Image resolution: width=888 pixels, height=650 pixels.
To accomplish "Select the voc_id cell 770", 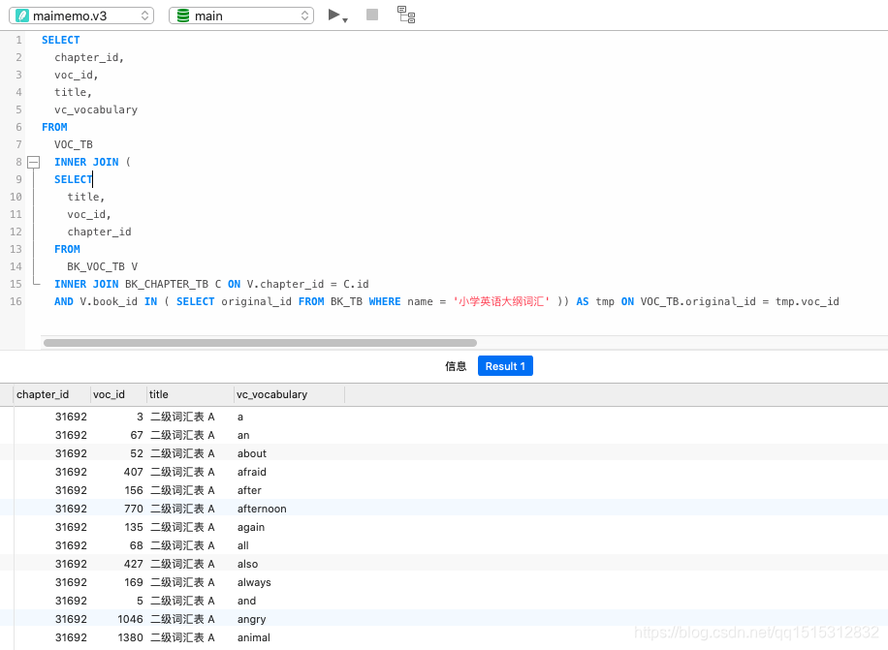I will coord(134,509).
